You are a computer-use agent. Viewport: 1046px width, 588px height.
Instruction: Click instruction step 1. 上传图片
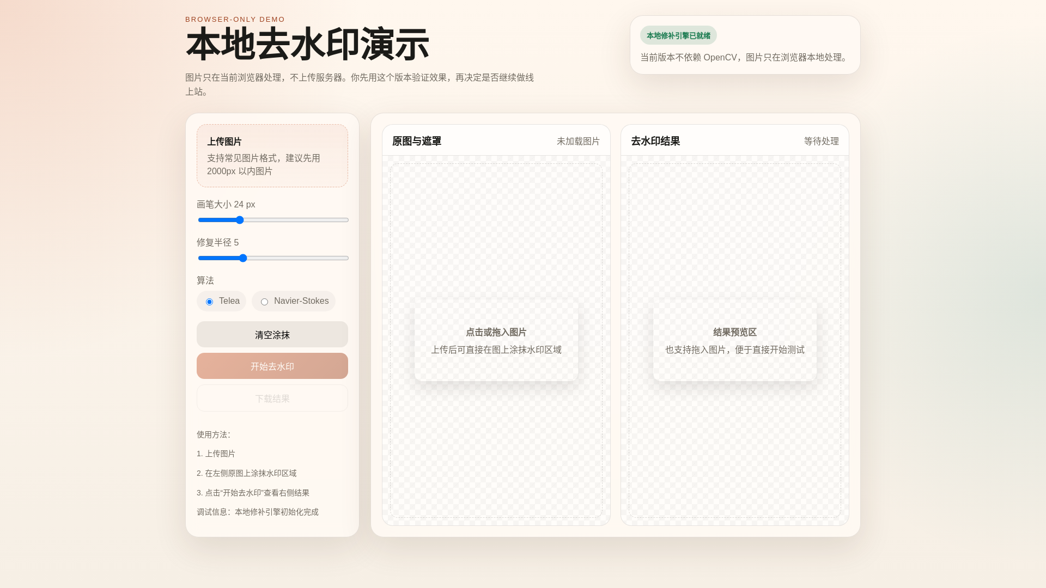(x=216, y=454)
